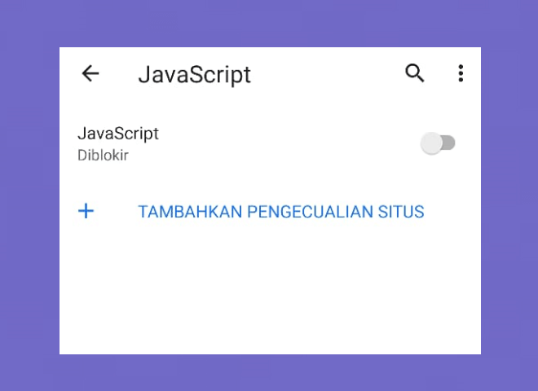Viewport: 538px width, 391px height.
Task: Return to previous settings page
Action: point(90,73)
